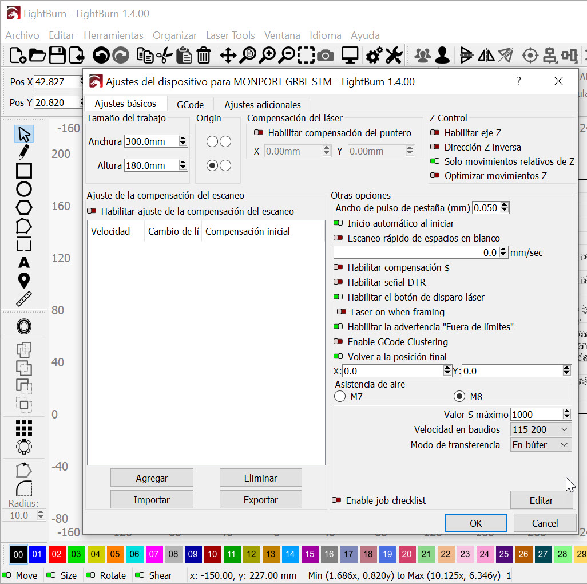Select the Measure ruler tool

point(24,299)
